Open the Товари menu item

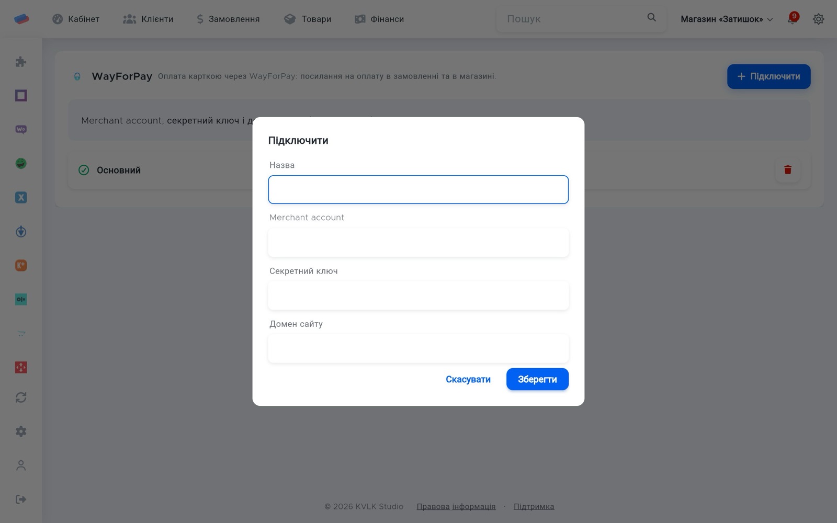click(x=308, y=19)
